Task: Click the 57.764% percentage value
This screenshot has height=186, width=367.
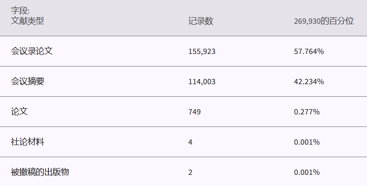Action: (309, 51)
